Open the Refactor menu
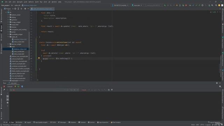This screenshot has height=126, width=224. click(31, 2)
